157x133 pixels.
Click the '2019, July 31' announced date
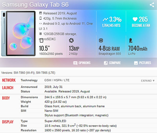[x=53, y=87]
